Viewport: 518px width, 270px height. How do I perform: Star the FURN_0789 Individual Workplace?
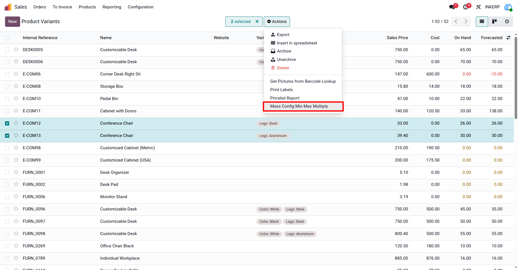pos(16,258)
